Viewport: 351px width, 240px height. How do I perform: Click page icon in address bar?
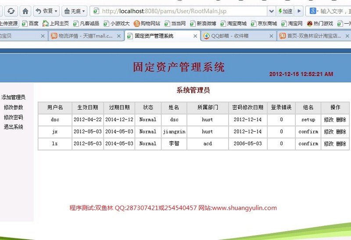click(x=96, y=11)
